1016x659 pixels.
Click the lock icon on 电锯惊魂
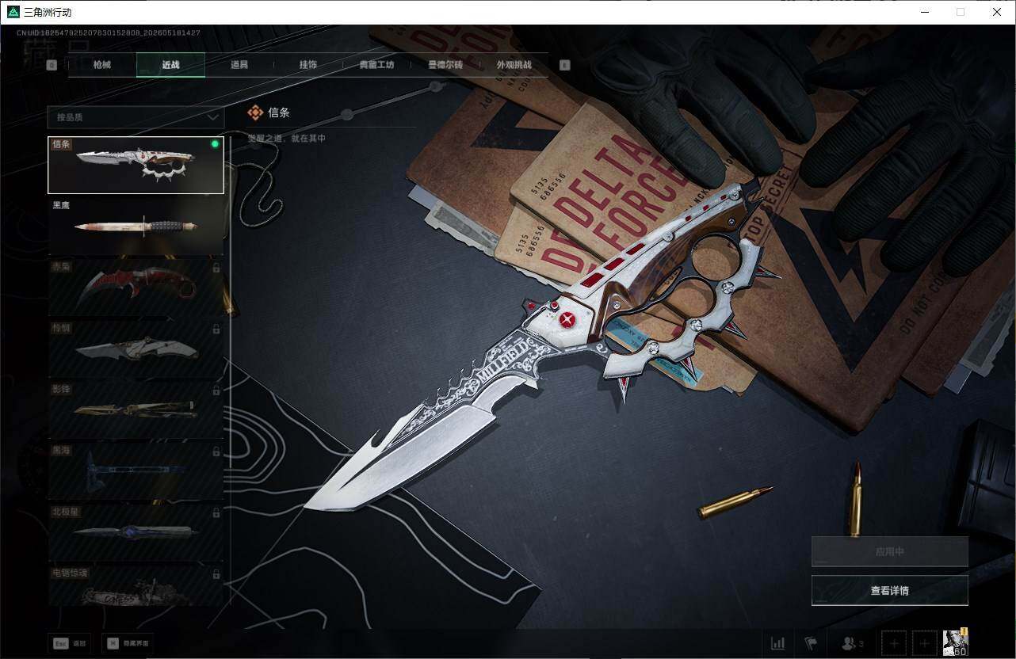point(216,573)
